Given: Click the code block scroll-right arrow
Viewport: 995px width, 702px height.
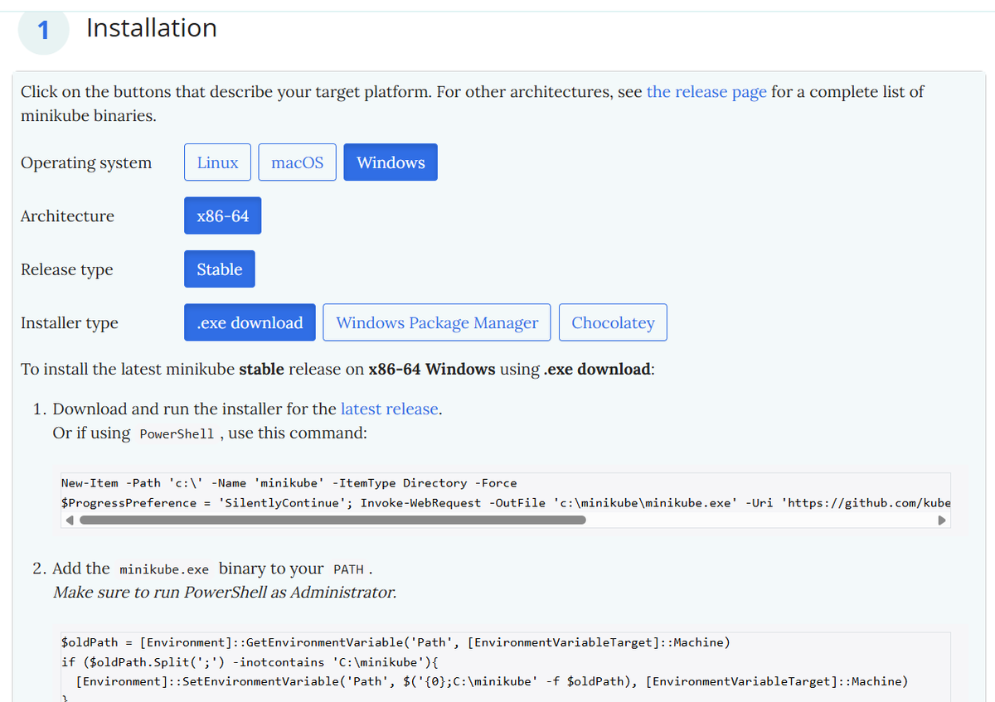Looking at the screenshot, I should coord(942,520).
